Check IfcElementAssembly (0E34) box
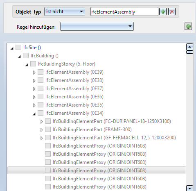The width and height of the screenshot is (196, 191). (x=41, y=113)
